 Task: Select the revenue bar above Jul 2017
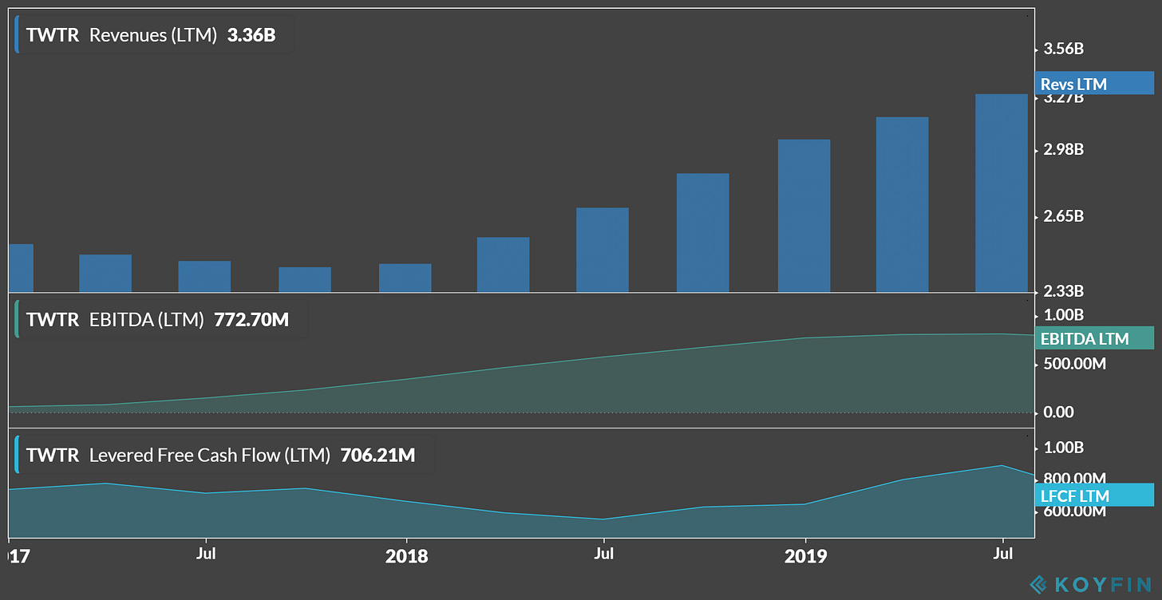click(x=204, y=276)
